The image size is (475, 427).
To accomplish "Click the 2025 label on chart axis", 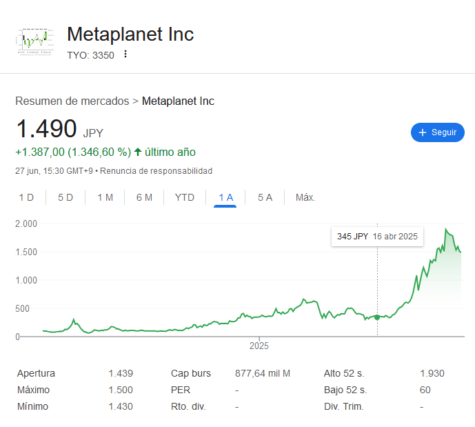I will (259, 346).
